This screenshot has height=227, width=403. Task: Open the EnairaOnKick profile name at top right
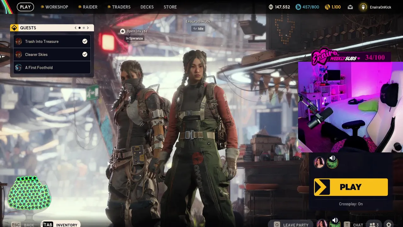click(x=380, y=7)
